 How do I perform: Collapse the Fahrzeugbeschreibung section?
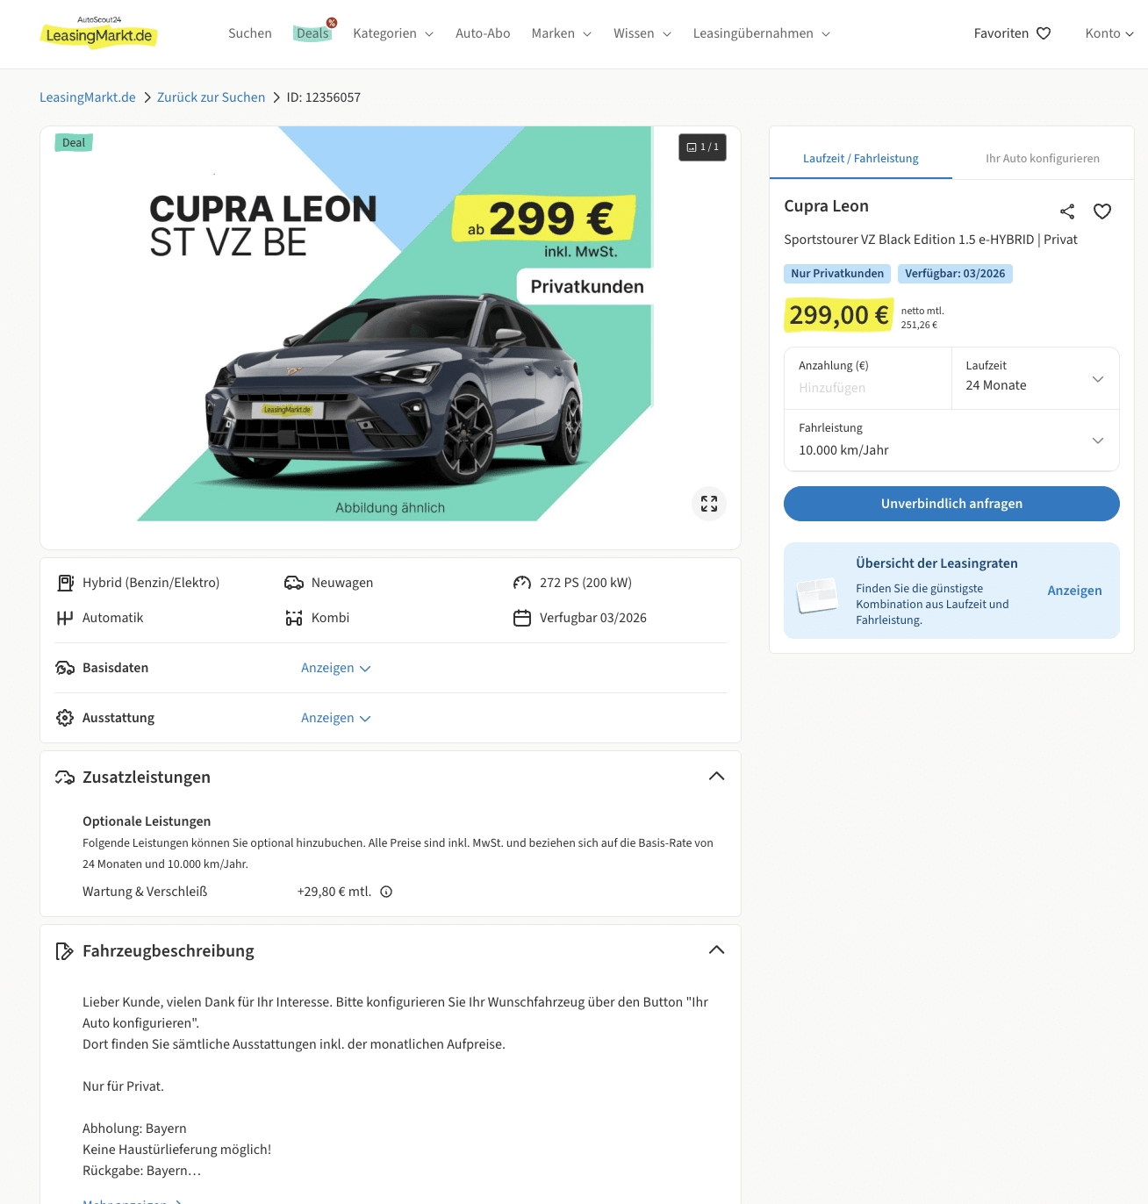(x=716, y=950)
